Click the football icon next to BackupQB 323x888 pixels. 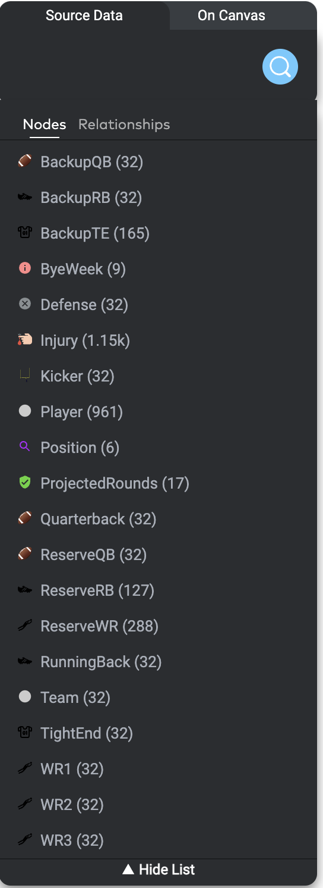tap(25, 161)
